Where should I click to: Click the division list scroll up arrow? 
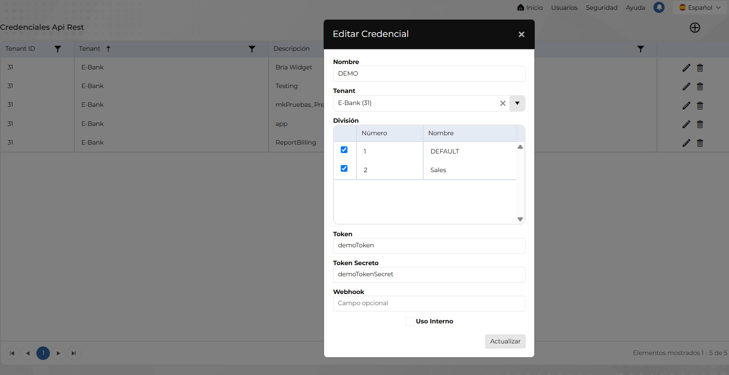click(520, 147)
